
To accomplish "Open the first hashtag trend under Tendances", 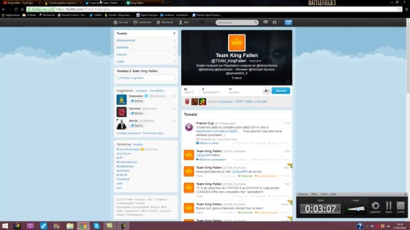I will tap(128, 149).
